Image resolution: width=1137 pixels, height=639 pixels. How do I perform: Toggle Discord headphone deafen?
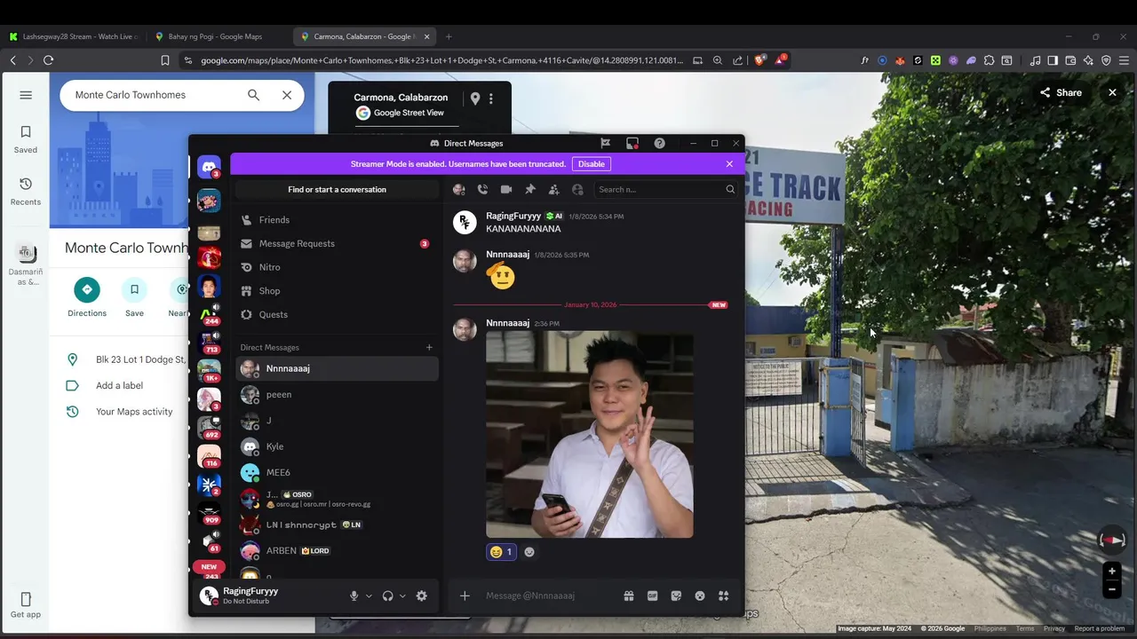(x=387, y=596)
